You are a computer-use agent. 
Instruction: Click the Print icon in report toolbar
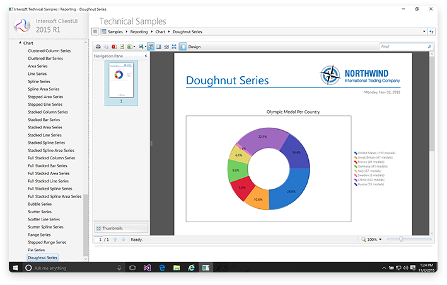tap(98, 47)
